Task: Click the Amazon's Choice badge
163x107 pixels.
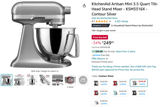Action: (x=101, y=26)
